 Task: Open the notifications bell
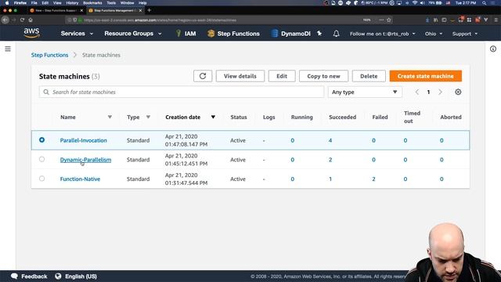point(336,34)
